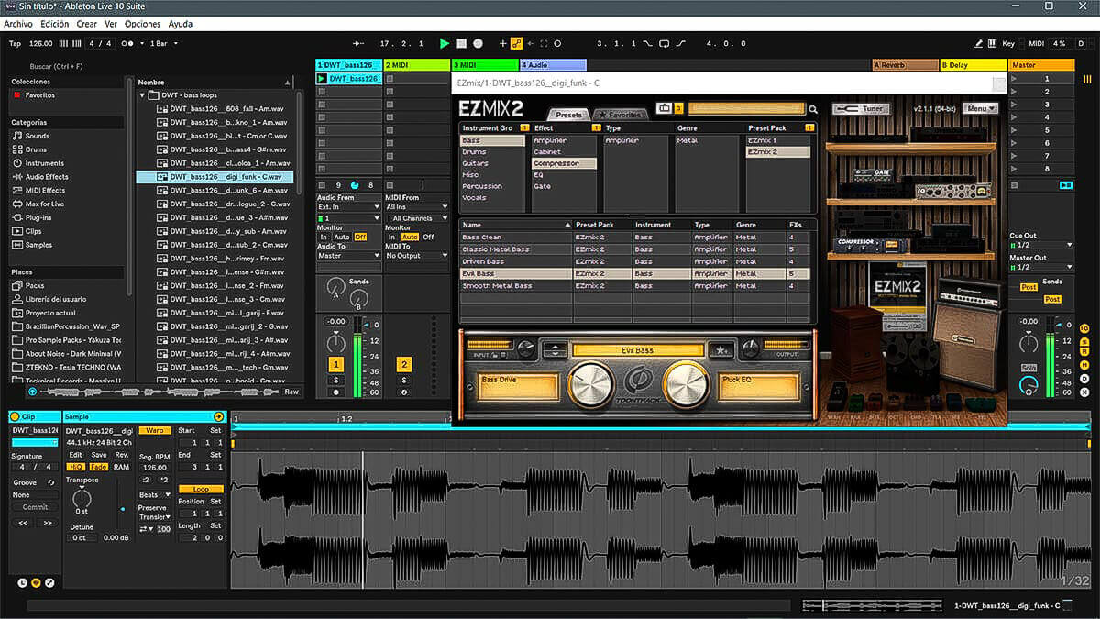Screen dimensions: 1100x619
Task: Select Classic Metal Bass preset row
Action: (x=634, y=249)
